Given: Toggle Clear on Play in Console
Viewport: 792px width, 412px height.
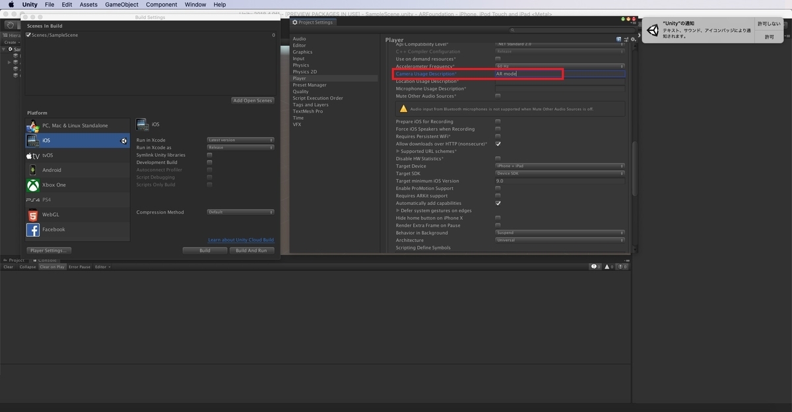Looking at the screenshot, I should pyautogui.click(x=52, y=267).
